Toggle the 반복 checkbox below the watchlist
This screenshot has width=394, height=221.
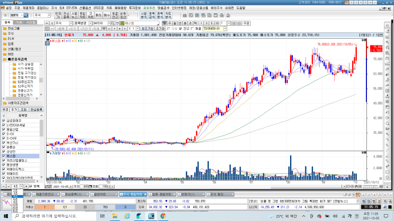click(x=31, y=187)
